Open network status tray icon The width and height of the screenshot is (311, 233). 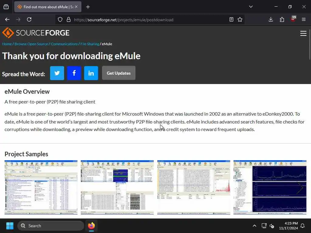coord(264,226)
